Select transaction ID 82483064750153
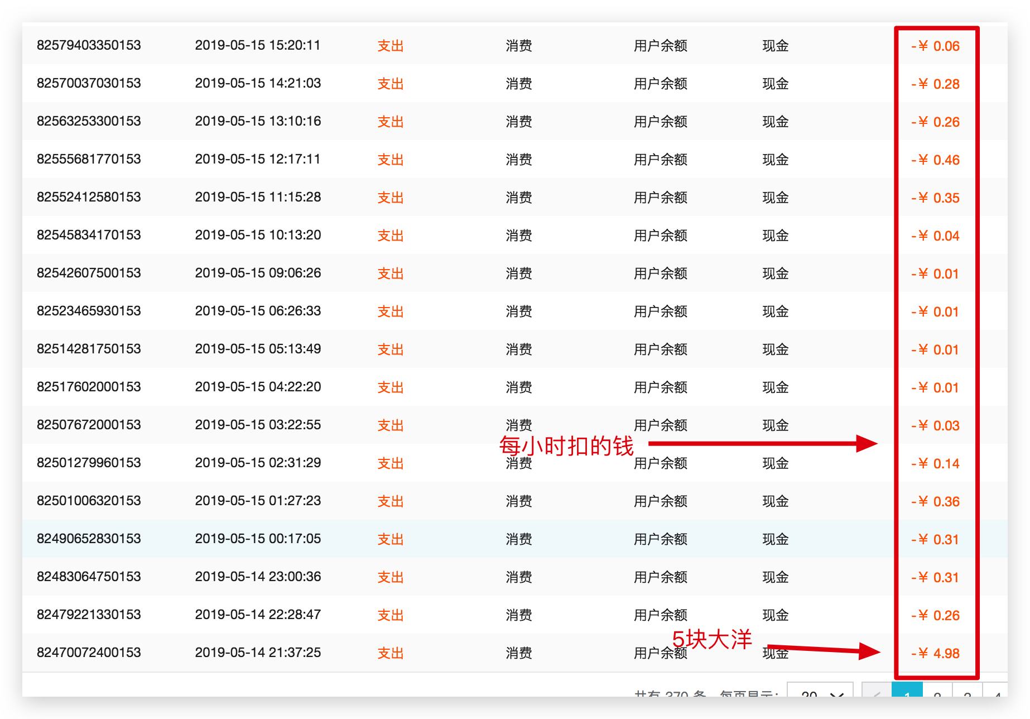Viewport: 1030px width, 719px height. [x=89, y=577]
